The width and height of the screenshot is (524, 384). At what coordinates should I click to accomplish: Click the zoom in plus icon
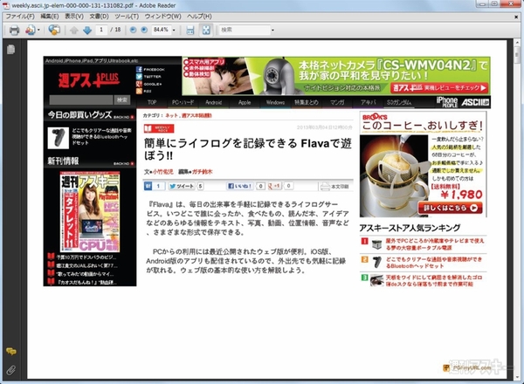tap(144, 30)
